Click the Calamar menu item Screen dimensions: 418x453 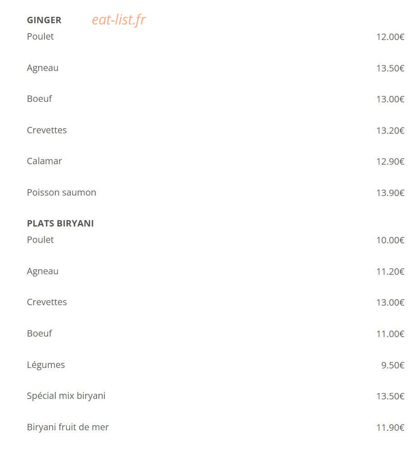coord(44,161)
